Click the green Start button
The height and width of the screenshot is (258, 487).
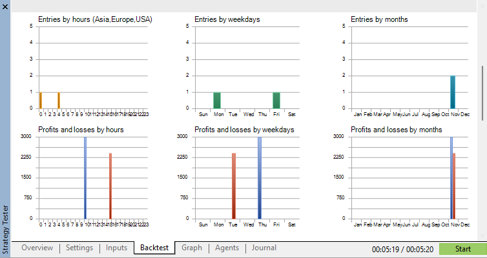(462, 249)
